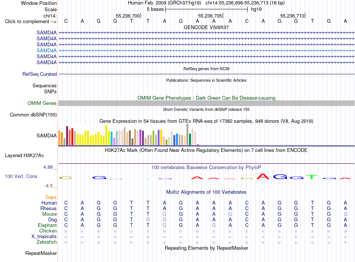This screenshot has width=355, height=262.
Task: Click the first base C in the sequence ruler
Action: pyautogui.click(x=66, y=21)
